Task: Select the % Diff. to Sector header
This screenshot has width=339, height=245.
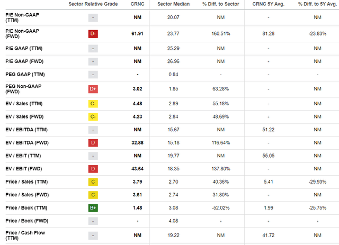Action: pos(220,4)
